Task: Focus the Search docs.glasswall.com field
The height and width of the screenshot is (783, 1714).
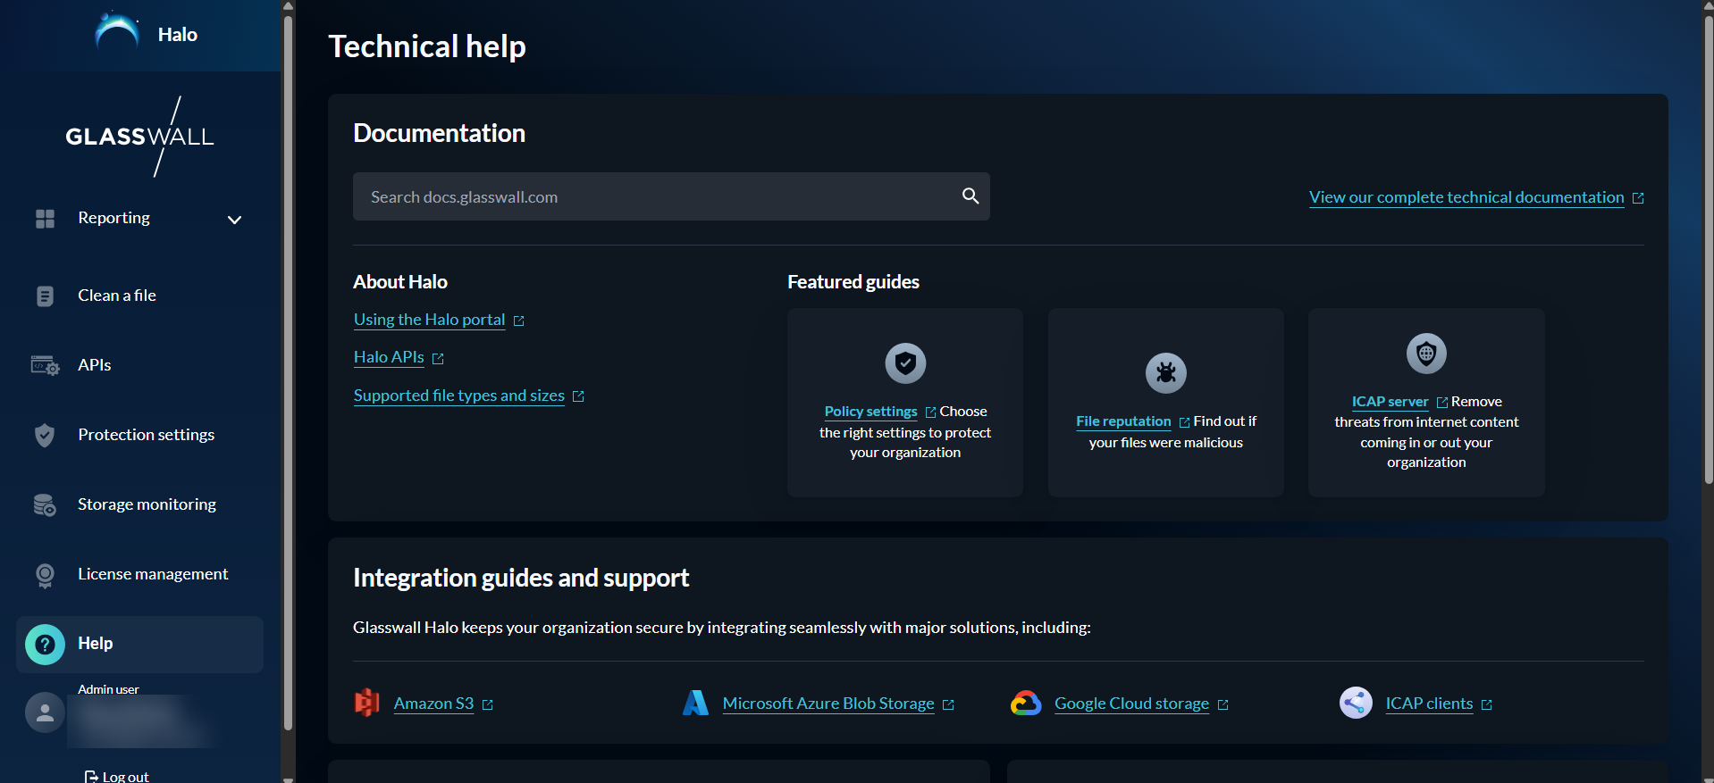Action: pos(657,197)
